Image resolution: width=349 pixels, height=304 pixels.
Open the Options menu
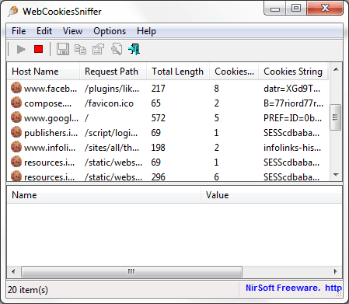click(110, 31)
